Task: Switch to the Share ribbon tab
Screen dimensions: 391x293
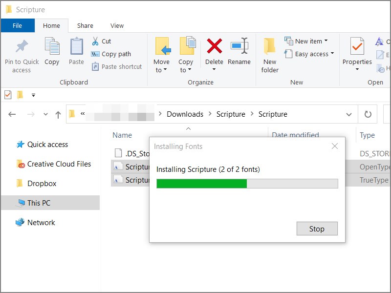Action: tap(85, 26)
